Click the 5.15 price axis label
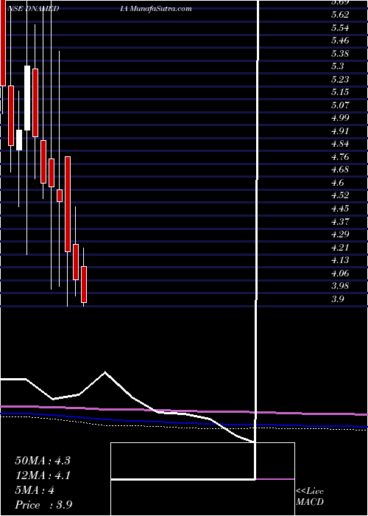 pyautogui.click(x=340, y=92)
